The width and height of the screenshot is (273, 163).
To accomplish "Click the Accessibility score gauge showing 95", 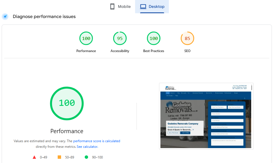I will coord(120,38).
